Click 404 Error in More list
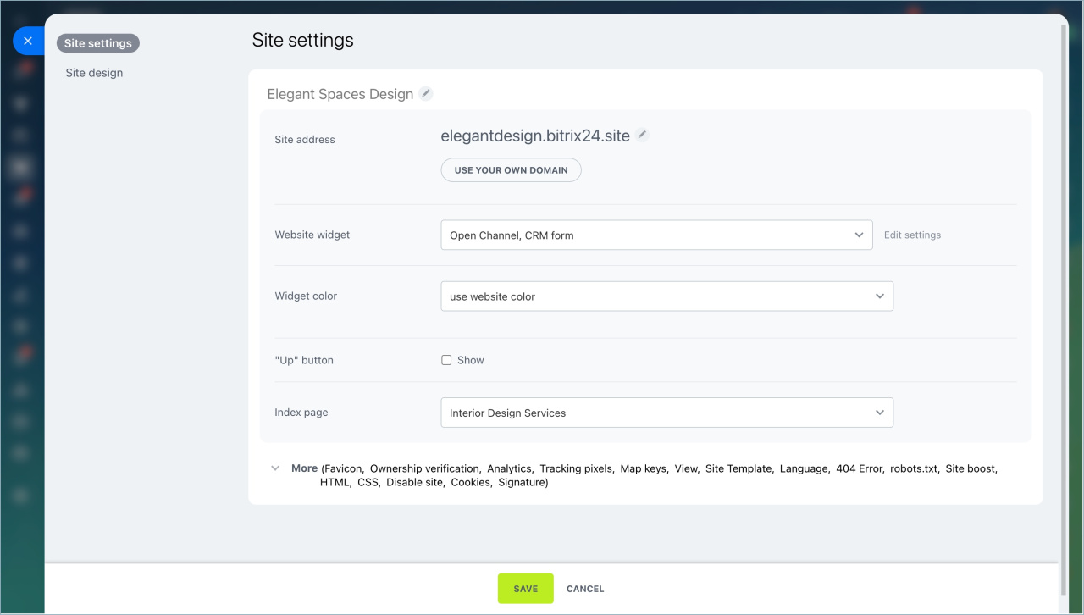Image resolution: width=1084 pixels, height=615 pixels. 859,468
